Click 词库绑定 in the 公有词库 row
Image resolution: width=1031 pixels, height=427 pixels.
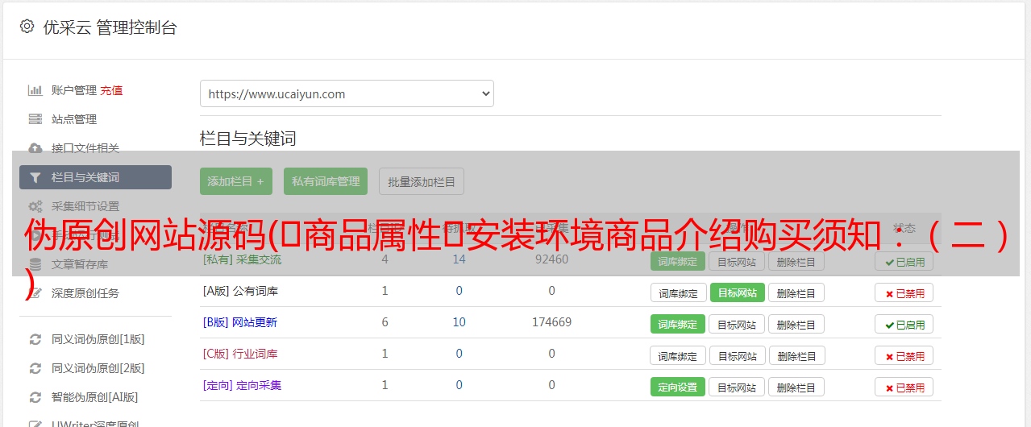(678, 293)
